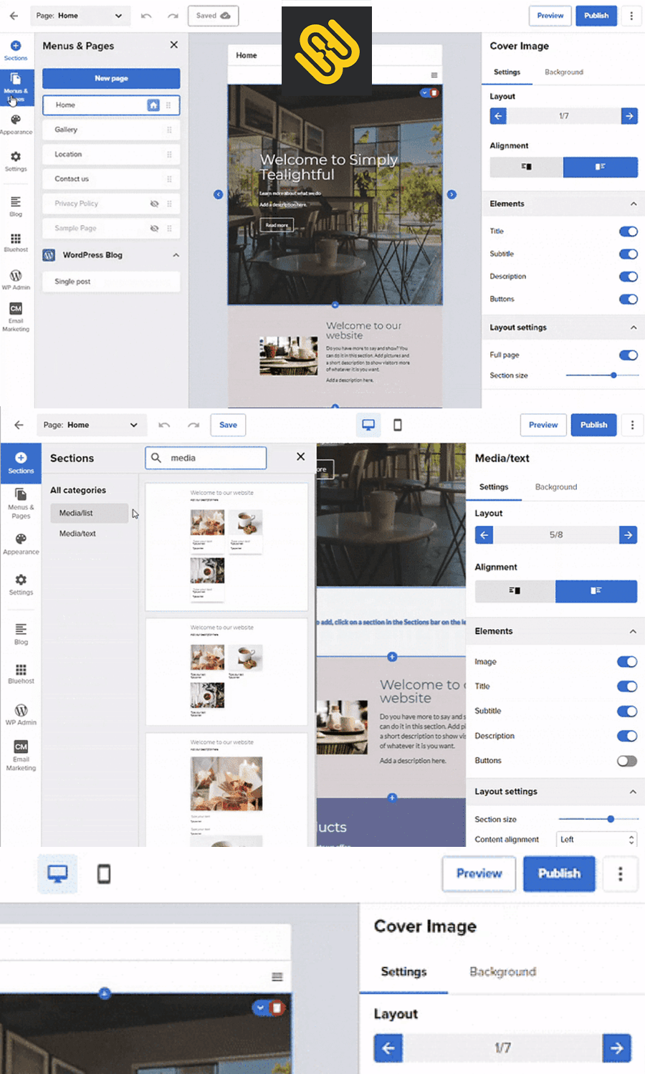This screenshot has height=1074, width=645.
Task: Disable the Subtitle toggle under Elements
Action: 628,254
